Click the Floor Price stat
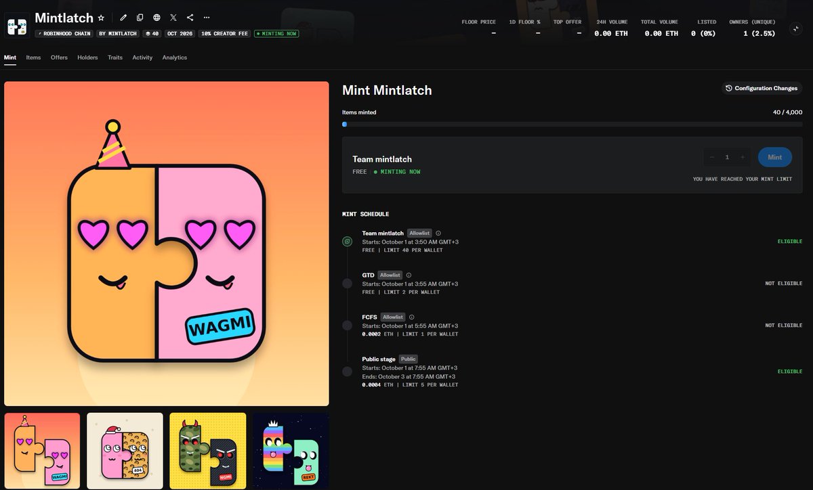The width and height of the screenshot is (813, 490). coord(479,28)
